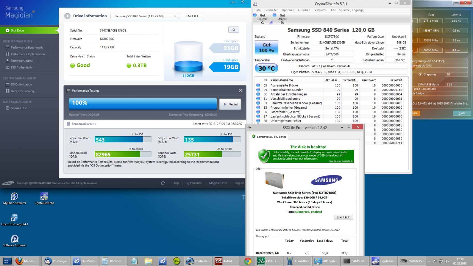Viewport: 473px width, 266px height.
Task: Open SSD Authenticity in Magician sidebar
Action: pyautogui.click(x=19, y=67)
